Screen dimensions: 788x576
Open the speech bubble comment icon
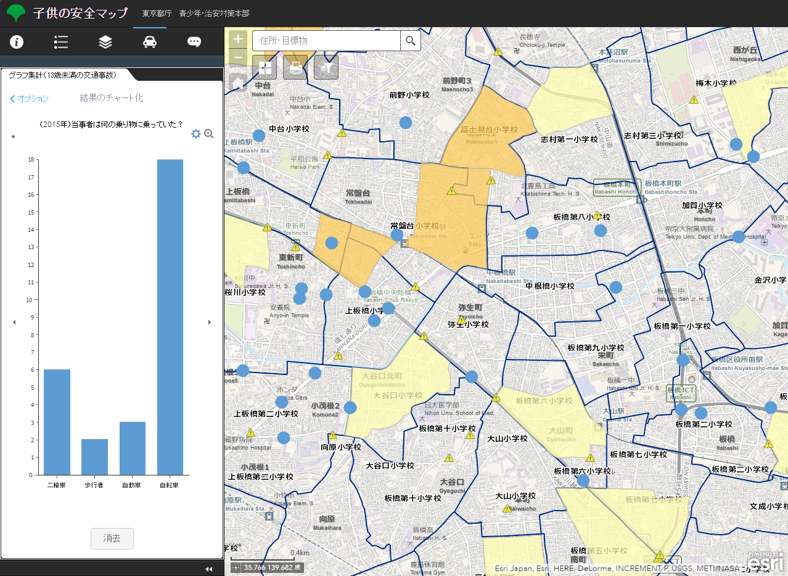pyautogui.click(x=194, y=42)
